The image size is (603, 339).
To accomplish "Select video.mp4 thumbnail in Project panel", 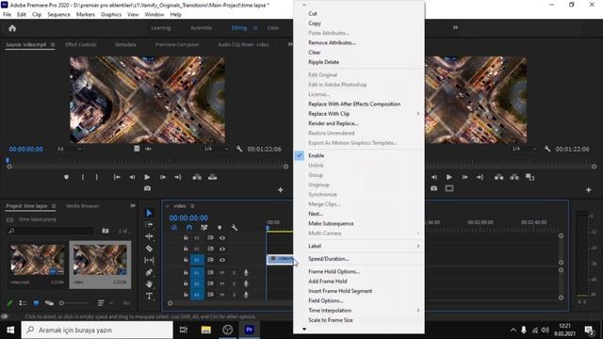I will click(x=38, y=260).
